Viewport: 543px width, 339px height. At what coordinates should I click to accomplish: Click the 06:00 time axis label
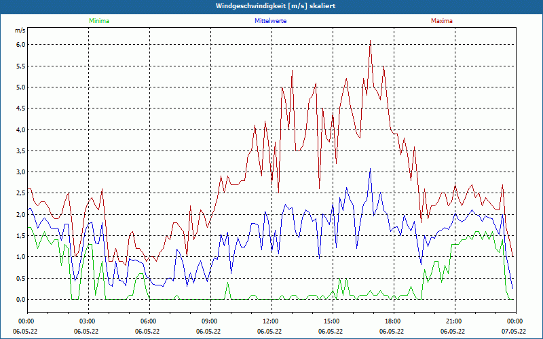(x=147, y=321)
